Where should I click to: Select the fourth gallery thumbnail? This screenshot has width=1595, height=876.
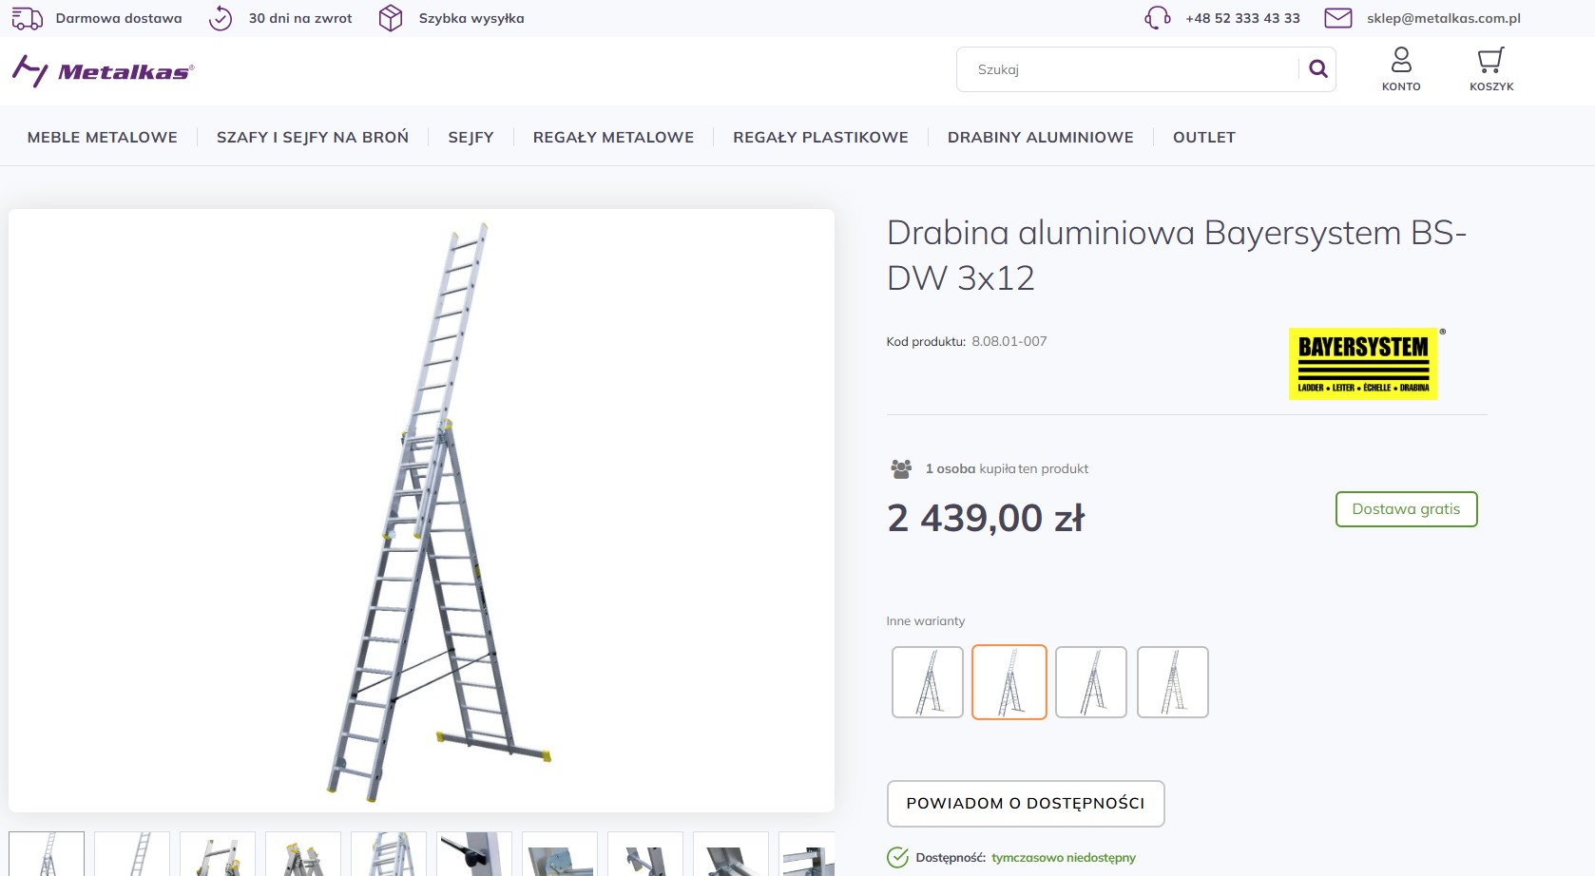[303, 853]
